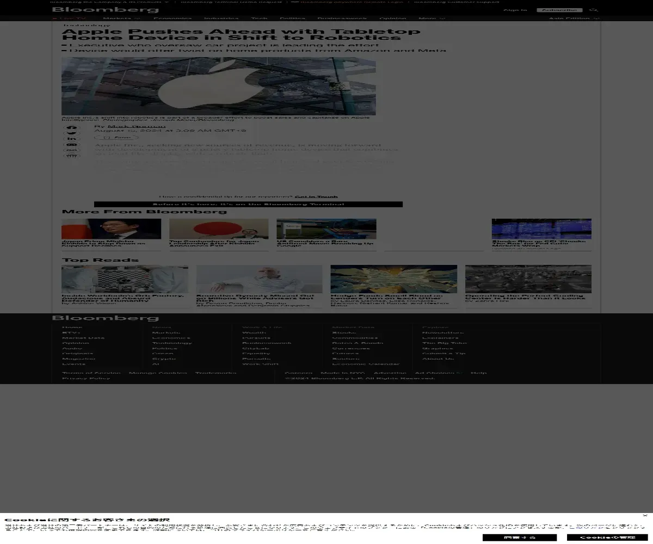Image resolution: width=653 pixels, height=544 pixels.
Task: Click Economic Calendar link in footer
Action: point(366,364)
